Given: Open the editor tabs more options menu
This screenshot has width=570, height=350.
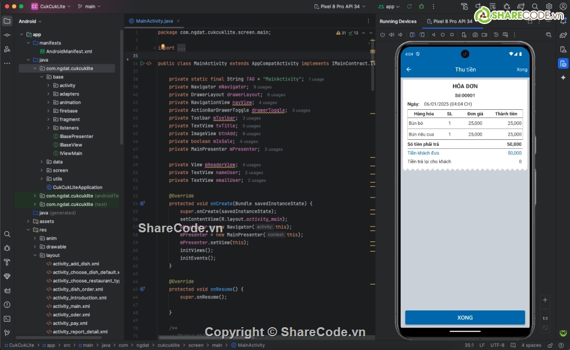Looking at the screenshot, I should (368, 21).
